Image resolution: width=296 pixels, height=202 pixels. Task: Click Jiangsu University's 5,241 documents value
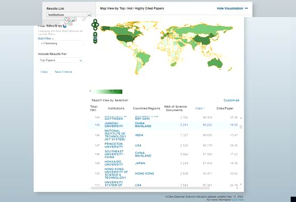pyautogui.click(x=184, y=125)
